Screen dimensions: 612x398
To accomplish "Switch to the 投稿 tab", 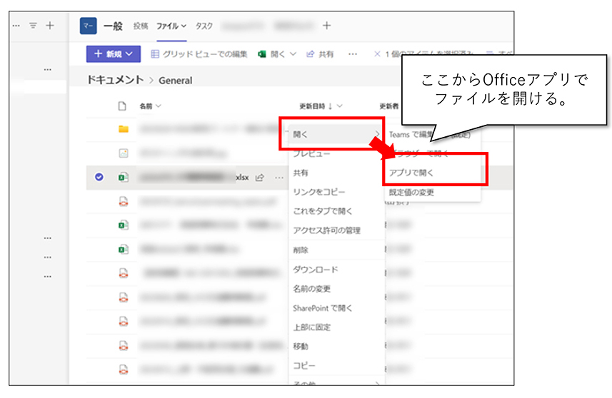I will 141,26.
